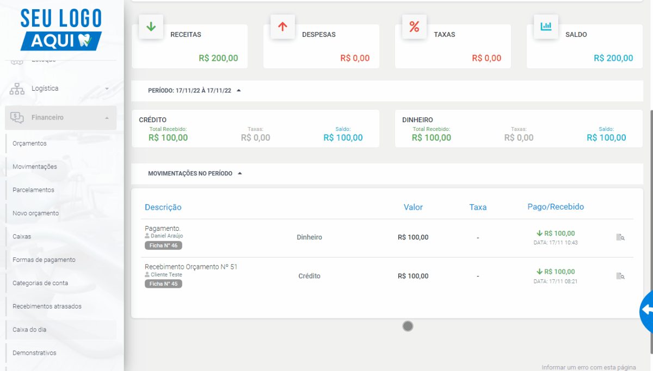Click the Saldo bar chart icon
This screenshot has width=653, height=371.
(546, 27)
